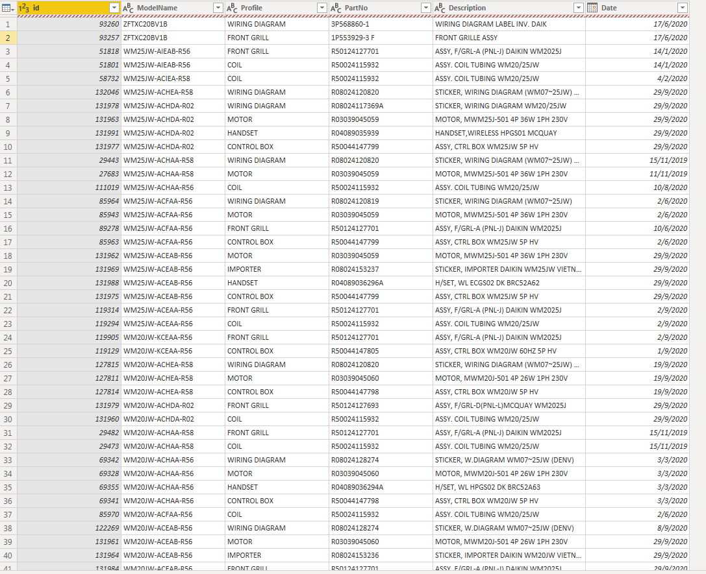Click id cell 132046

pyautogui.click(x=69, y=92)
